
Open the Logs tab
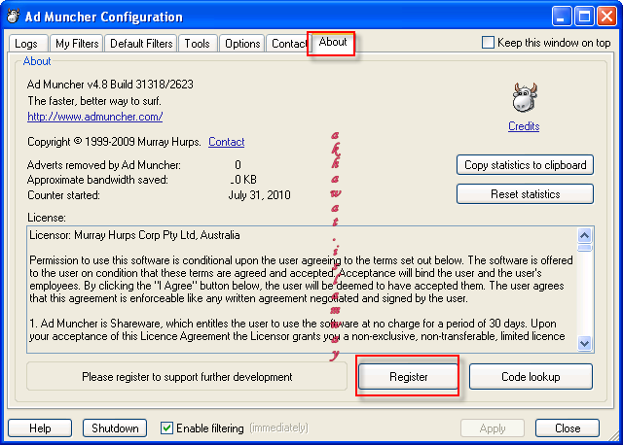click(26, 44)
